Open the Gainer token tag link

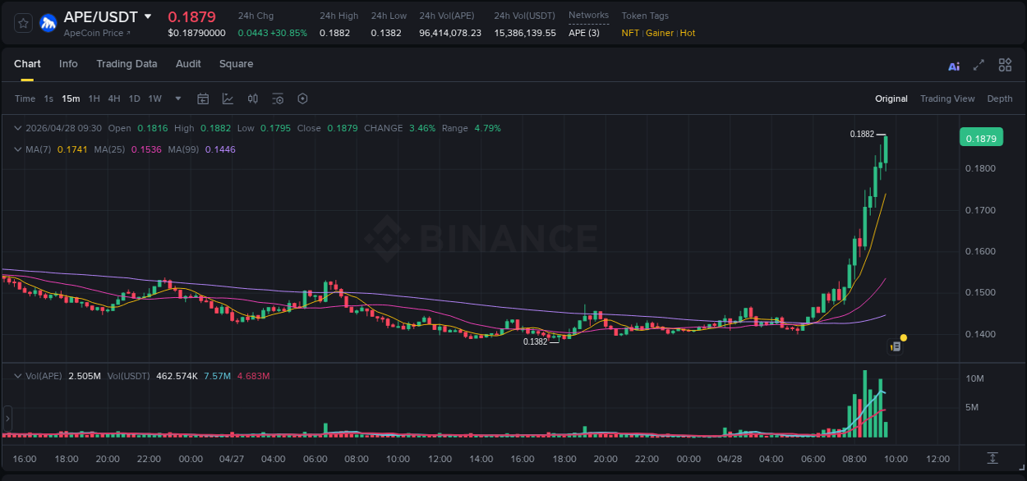pyautogui.click(x=660, y=34)
